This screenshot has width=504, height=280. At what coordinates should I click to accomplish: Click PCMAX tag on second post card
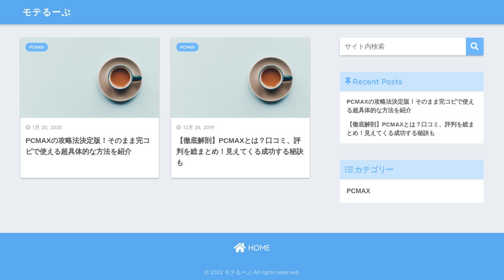(x=187, y=47)
